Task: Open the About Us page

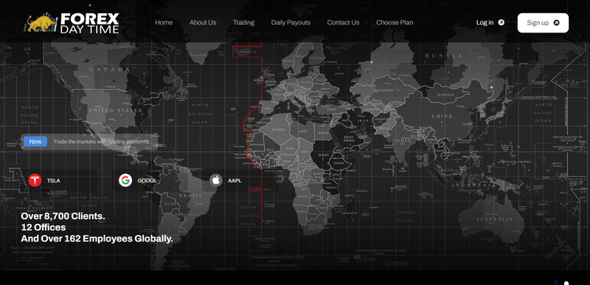Action: (x=203, y=23)
